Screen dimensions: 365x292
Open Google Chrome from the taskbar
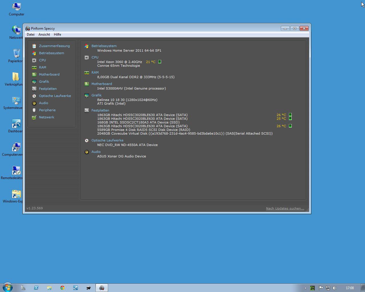click(x=62, y=288)
